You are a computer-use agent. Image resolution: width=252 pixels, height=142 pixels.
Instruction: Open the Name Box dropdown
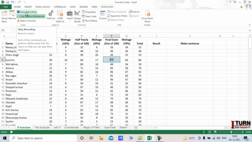(12, 30)
